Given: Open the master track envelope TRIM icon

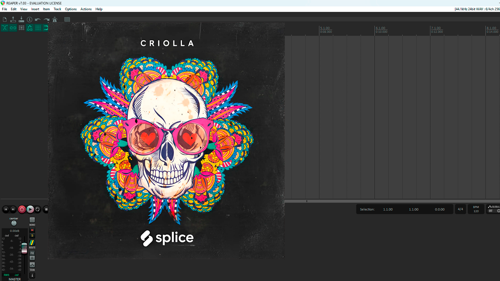Looking at the screenshot, I should pyautogui.click(x=32, y=265).
